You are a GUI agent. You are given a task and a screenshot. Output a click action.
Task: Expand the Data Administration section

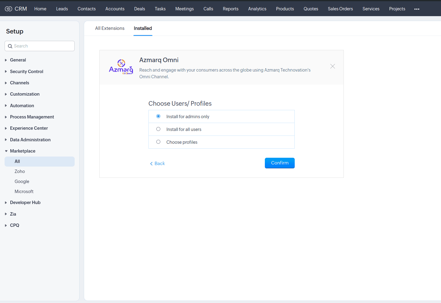(30, 140)
